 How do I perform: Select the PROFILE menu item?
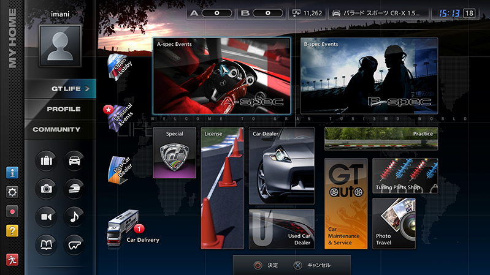tap(60, 109)
